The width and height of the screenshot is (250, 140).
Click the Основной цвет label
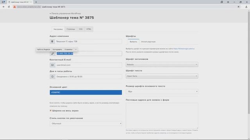pyautogui.click(x=58, y=87)
